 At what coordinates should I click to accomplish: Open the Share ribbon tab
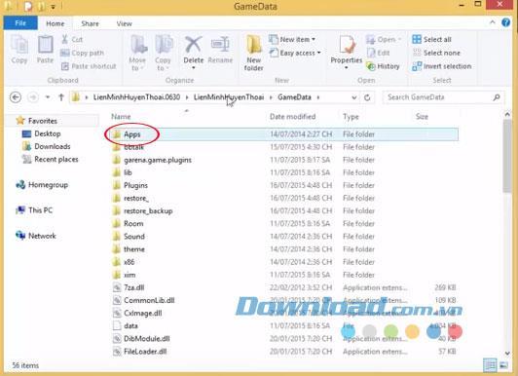tap(90, 23)
